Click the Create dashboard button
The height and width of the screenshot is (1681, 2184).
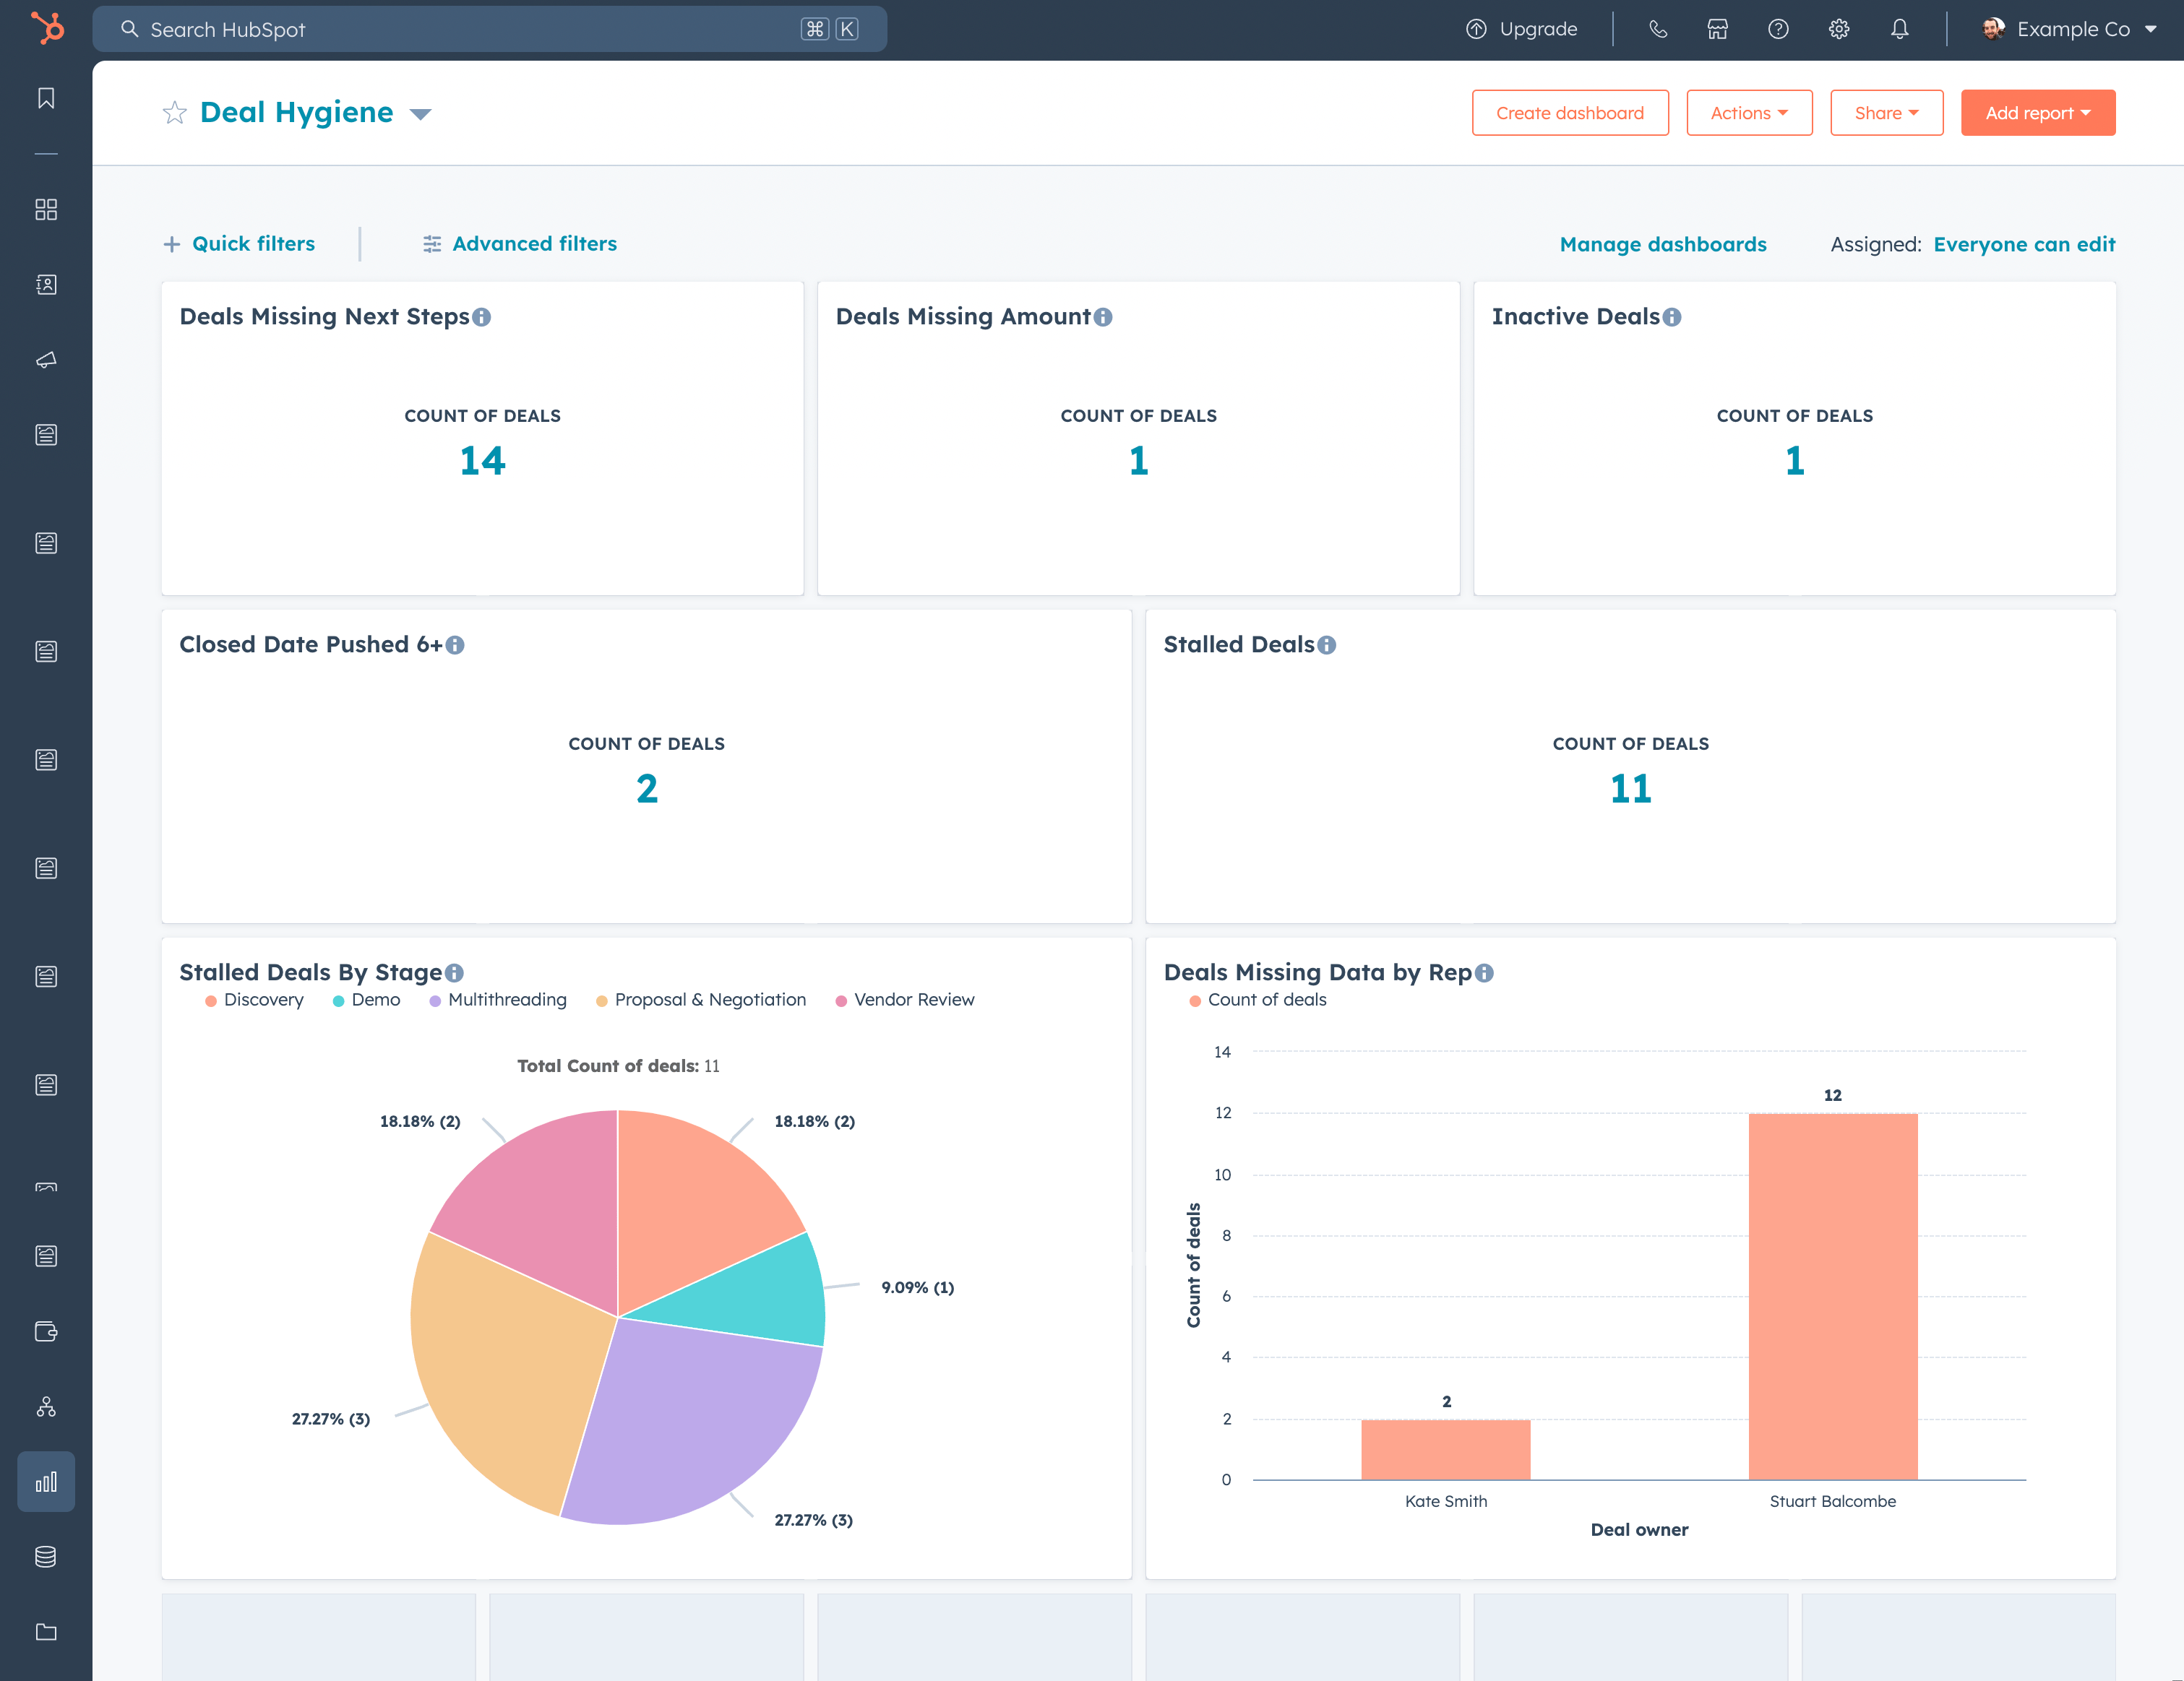[x=1569, y=113]
